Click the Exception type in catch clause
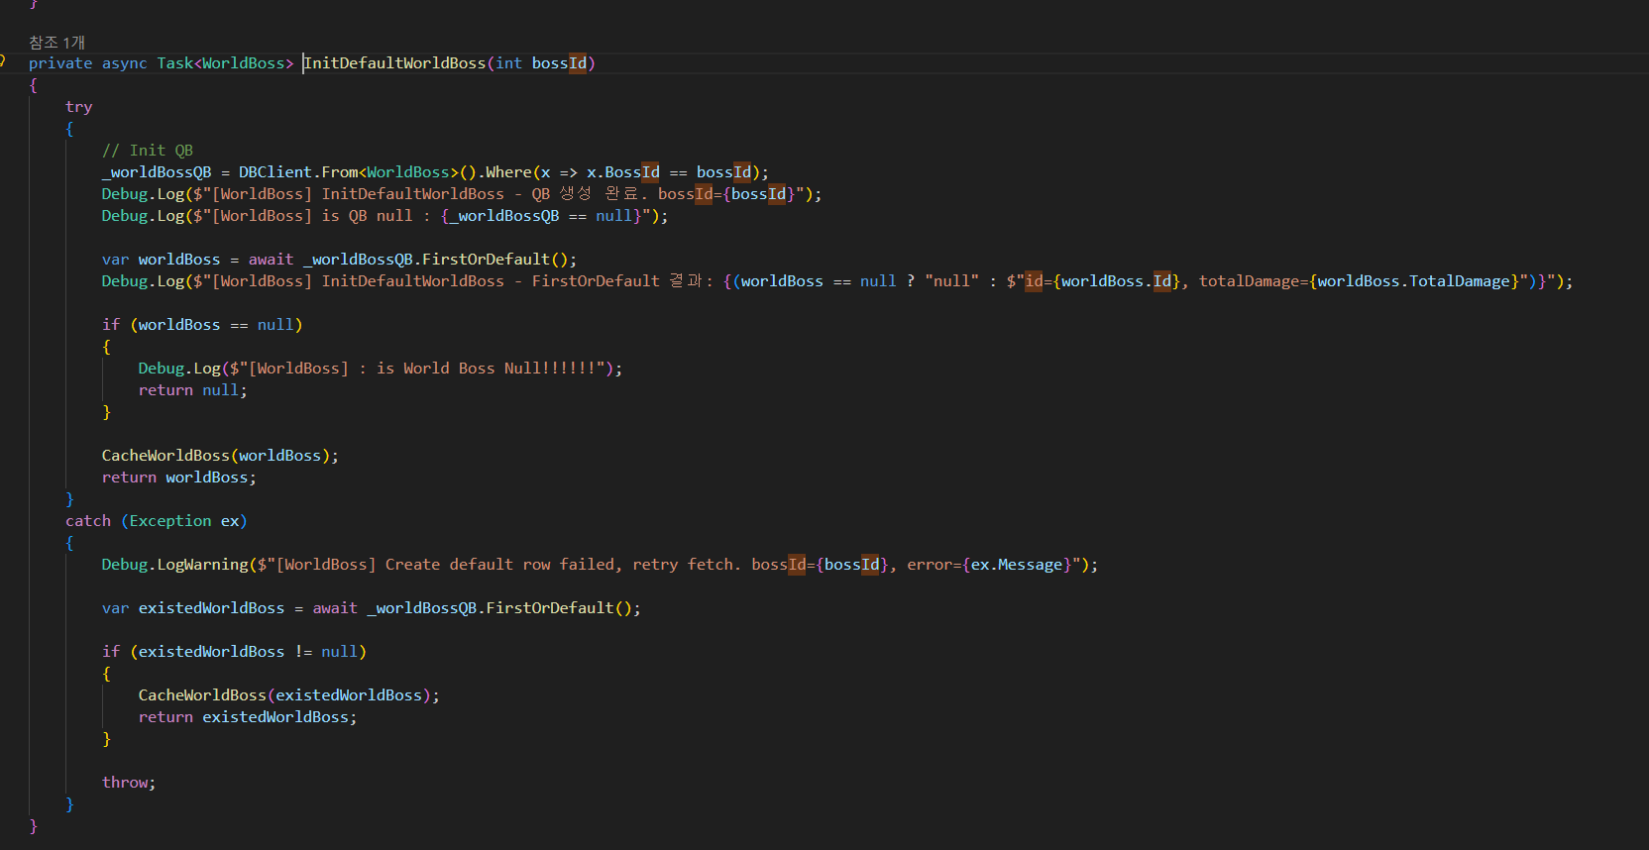This screenshot has width=1649, height=850. tap(169, 521)
